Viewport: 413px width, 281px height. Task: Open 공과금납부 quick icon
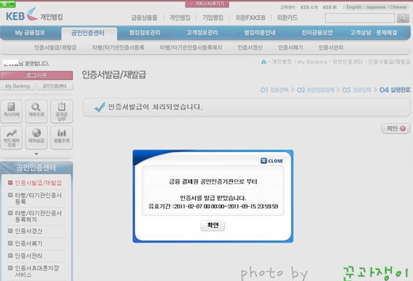(62, 111)
